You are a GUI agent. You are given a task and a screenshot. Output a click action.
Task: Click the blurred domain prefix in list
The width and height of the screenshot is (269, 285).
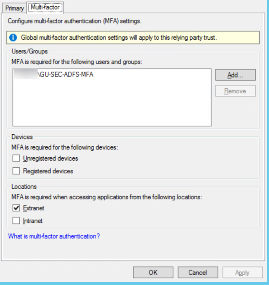[25, 75]
